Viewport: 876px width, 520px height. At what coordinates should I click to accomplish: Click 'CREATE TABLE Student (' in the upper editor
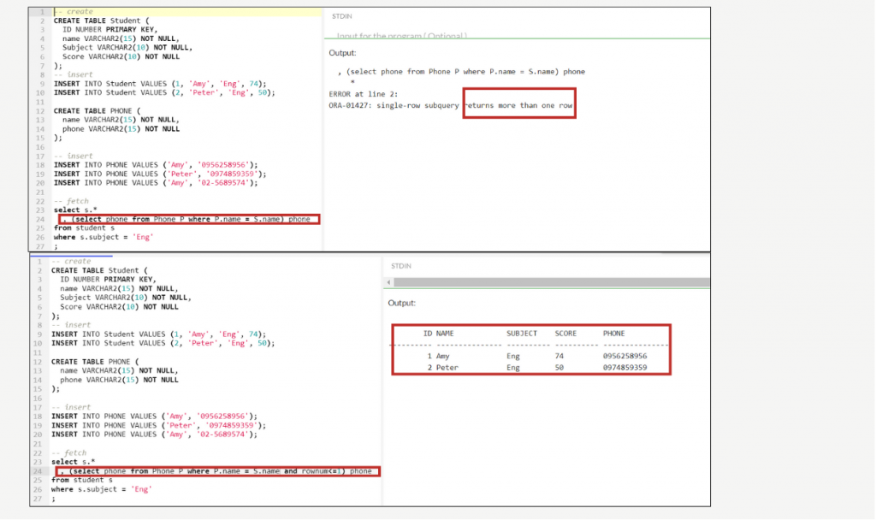101,21
